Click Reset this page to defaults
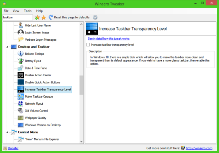The width and height of the screenshot is (219, 153). [69, 17]
